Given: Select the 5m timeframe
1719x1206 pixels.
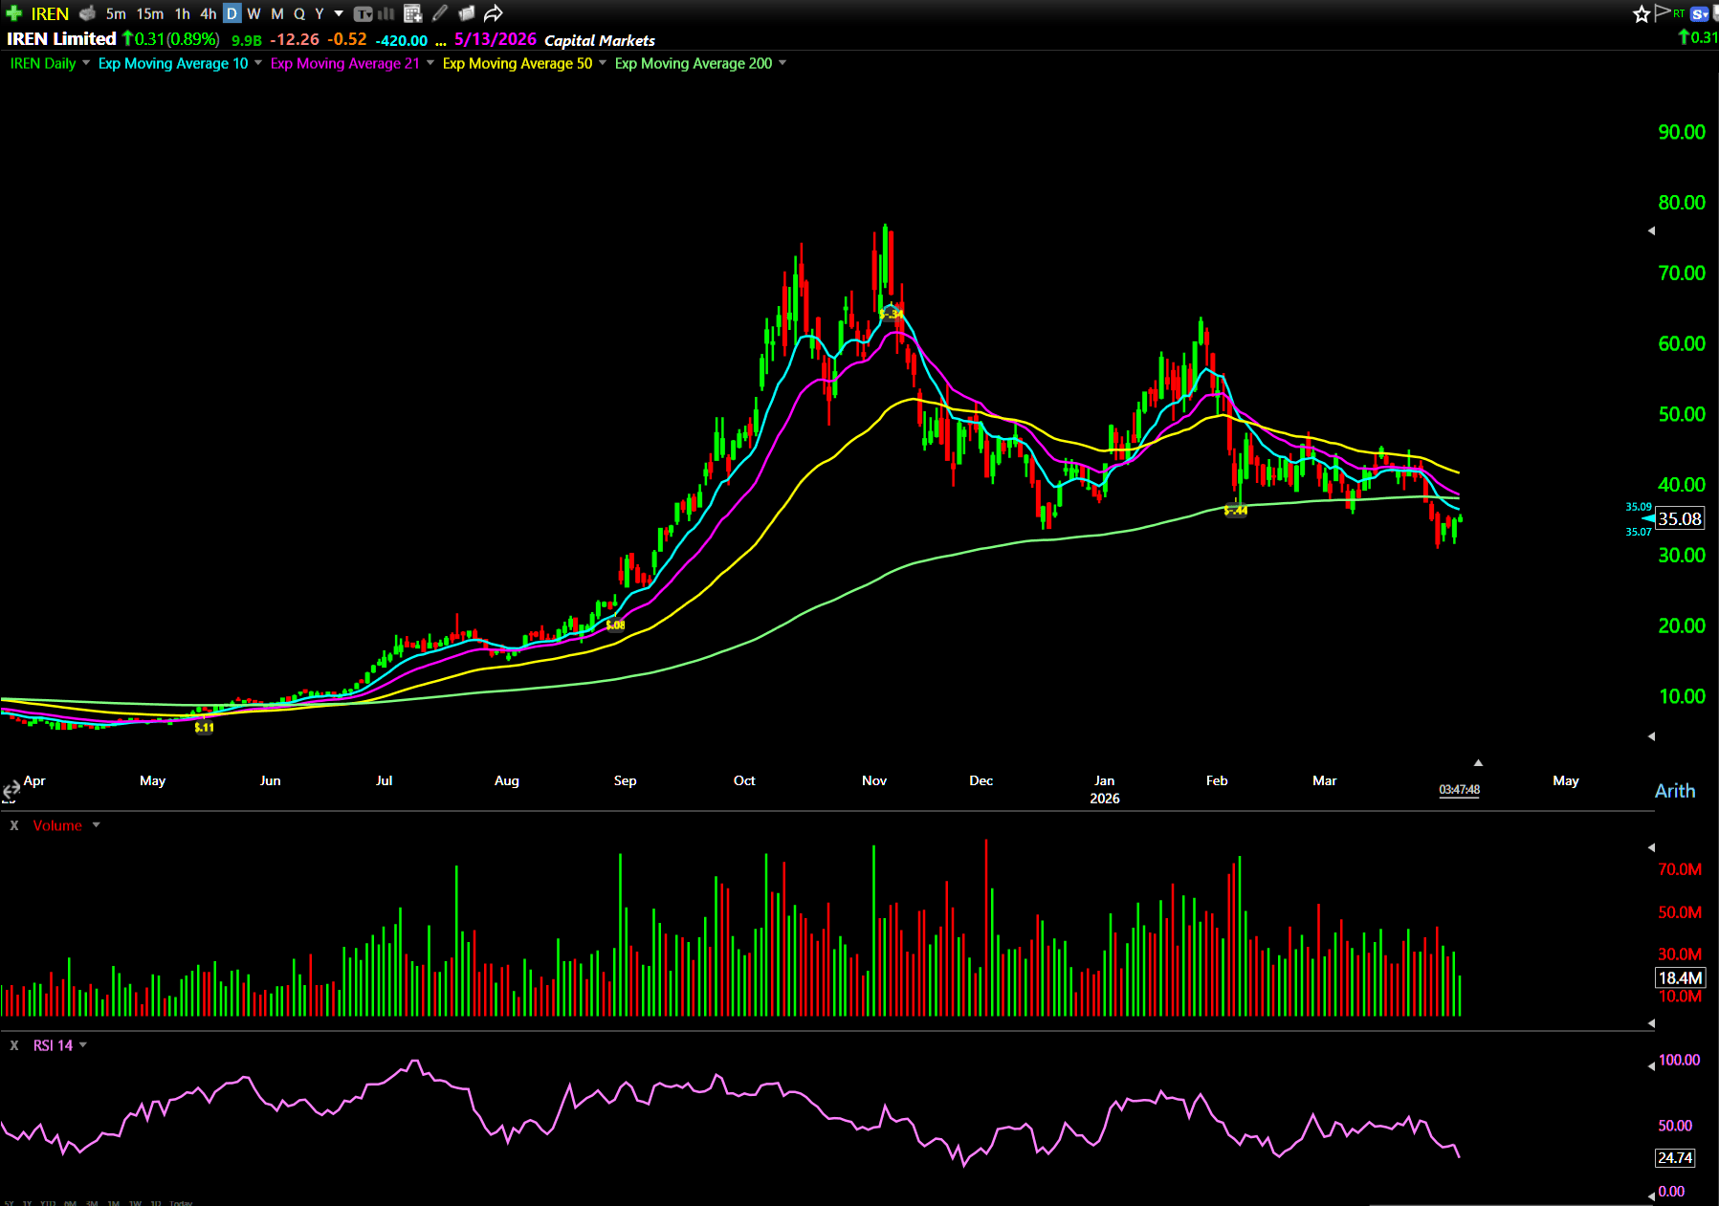Looking at the screenshot, I should click(116, 13).
